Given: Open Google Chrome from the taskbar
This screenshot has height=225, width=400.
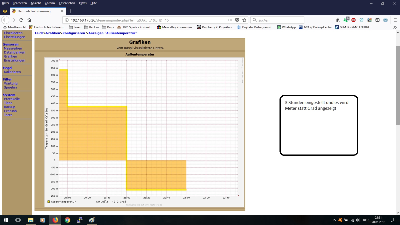Looking at the screenshot, I should 67,220.
